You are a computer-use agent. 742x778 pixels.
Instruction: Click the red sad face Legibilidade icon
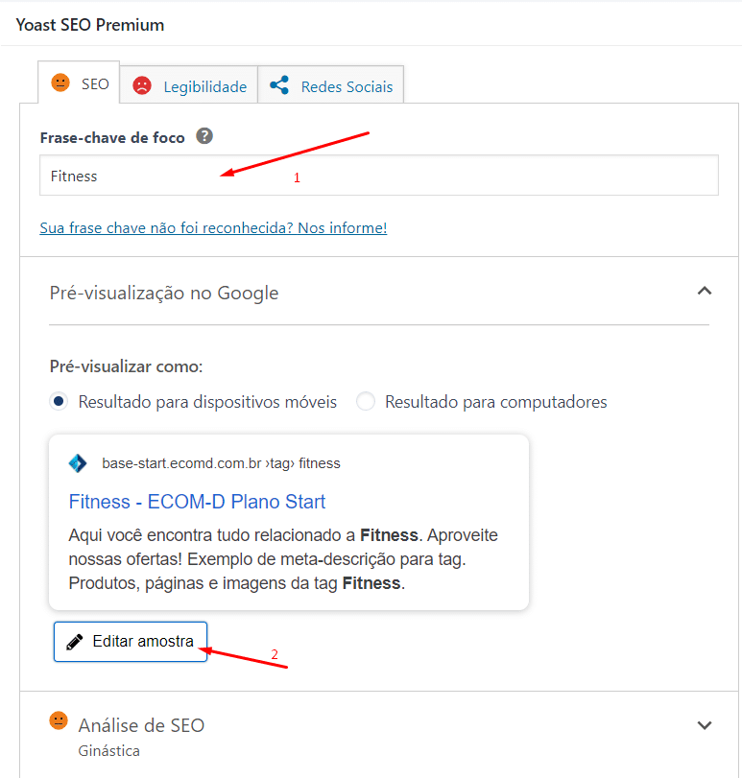pos(142,85)
